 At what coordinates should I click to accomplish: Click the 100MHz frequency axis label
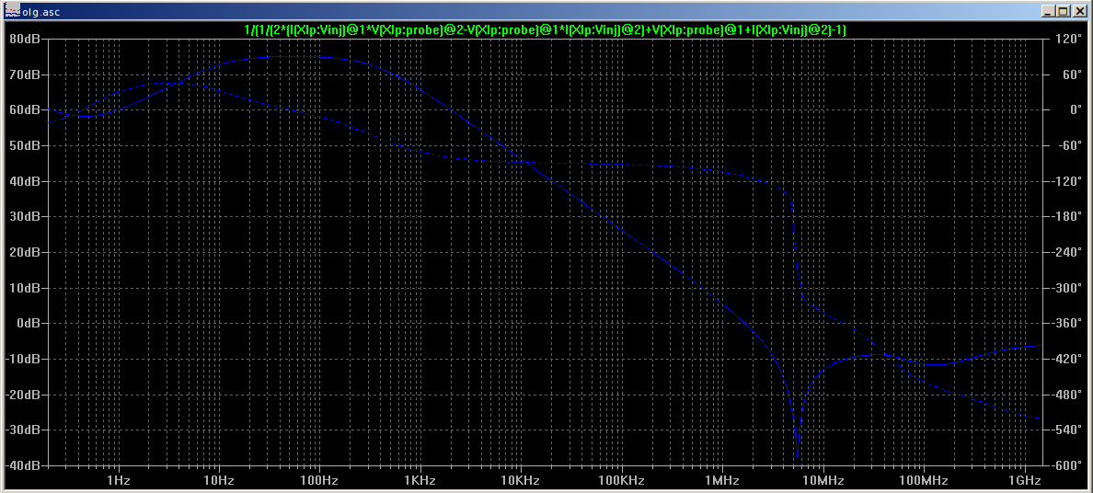click(924, 480)
